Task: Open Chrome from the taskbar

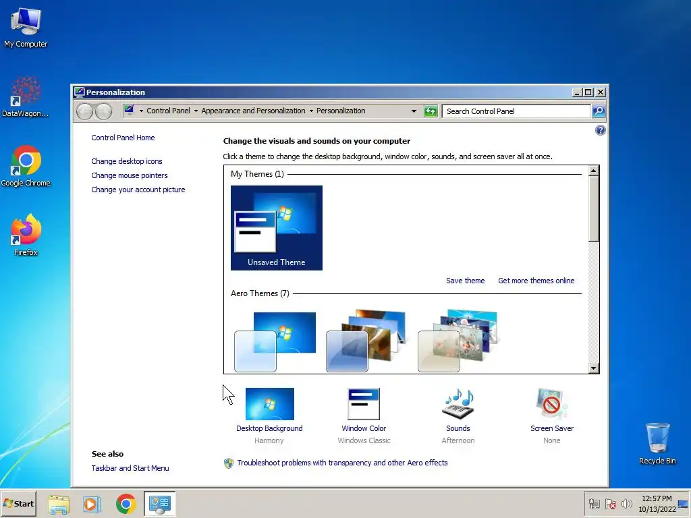Action: pyautogui.click(x=126, y=504)
